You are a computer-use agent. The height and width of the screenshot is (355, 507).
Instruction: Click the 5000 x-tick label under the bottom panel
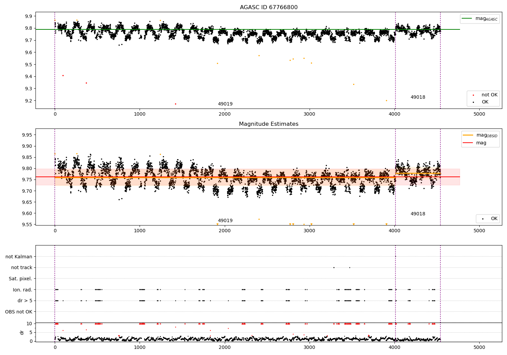click(479, 348)
